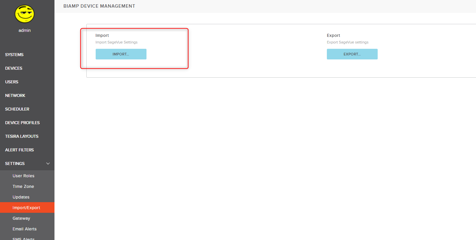The image size is (476, 240).
Task: Click the EXPORT... button
Action: tap(352, 54)
